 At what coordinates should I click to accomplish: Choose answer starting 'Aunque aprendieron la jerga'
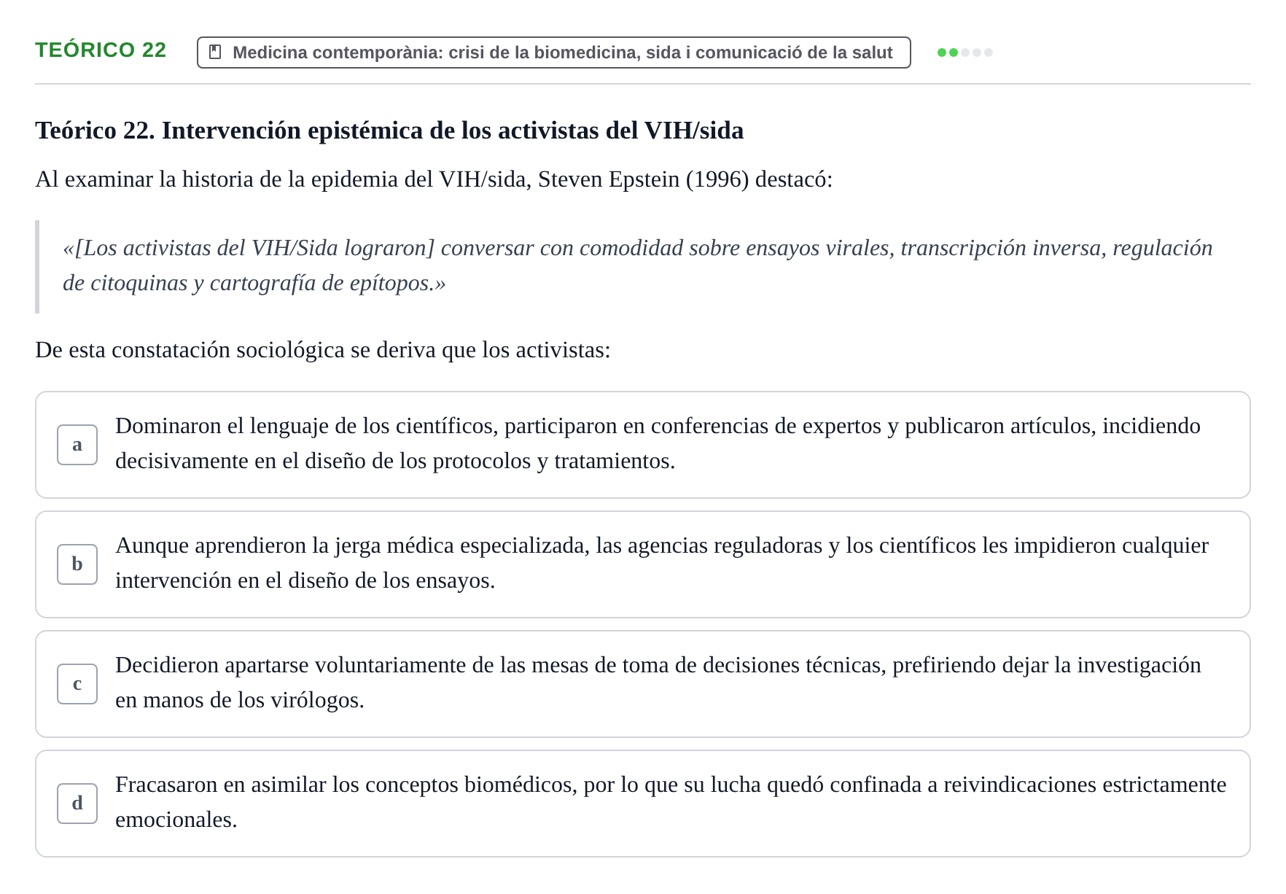(x=643, y=564)
